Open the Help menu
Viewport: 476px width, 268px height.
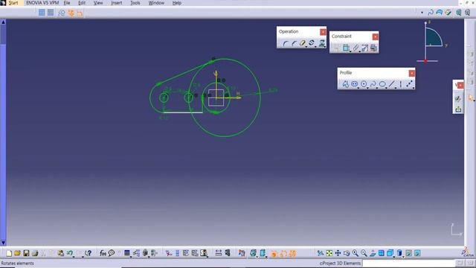coord(177,3)
